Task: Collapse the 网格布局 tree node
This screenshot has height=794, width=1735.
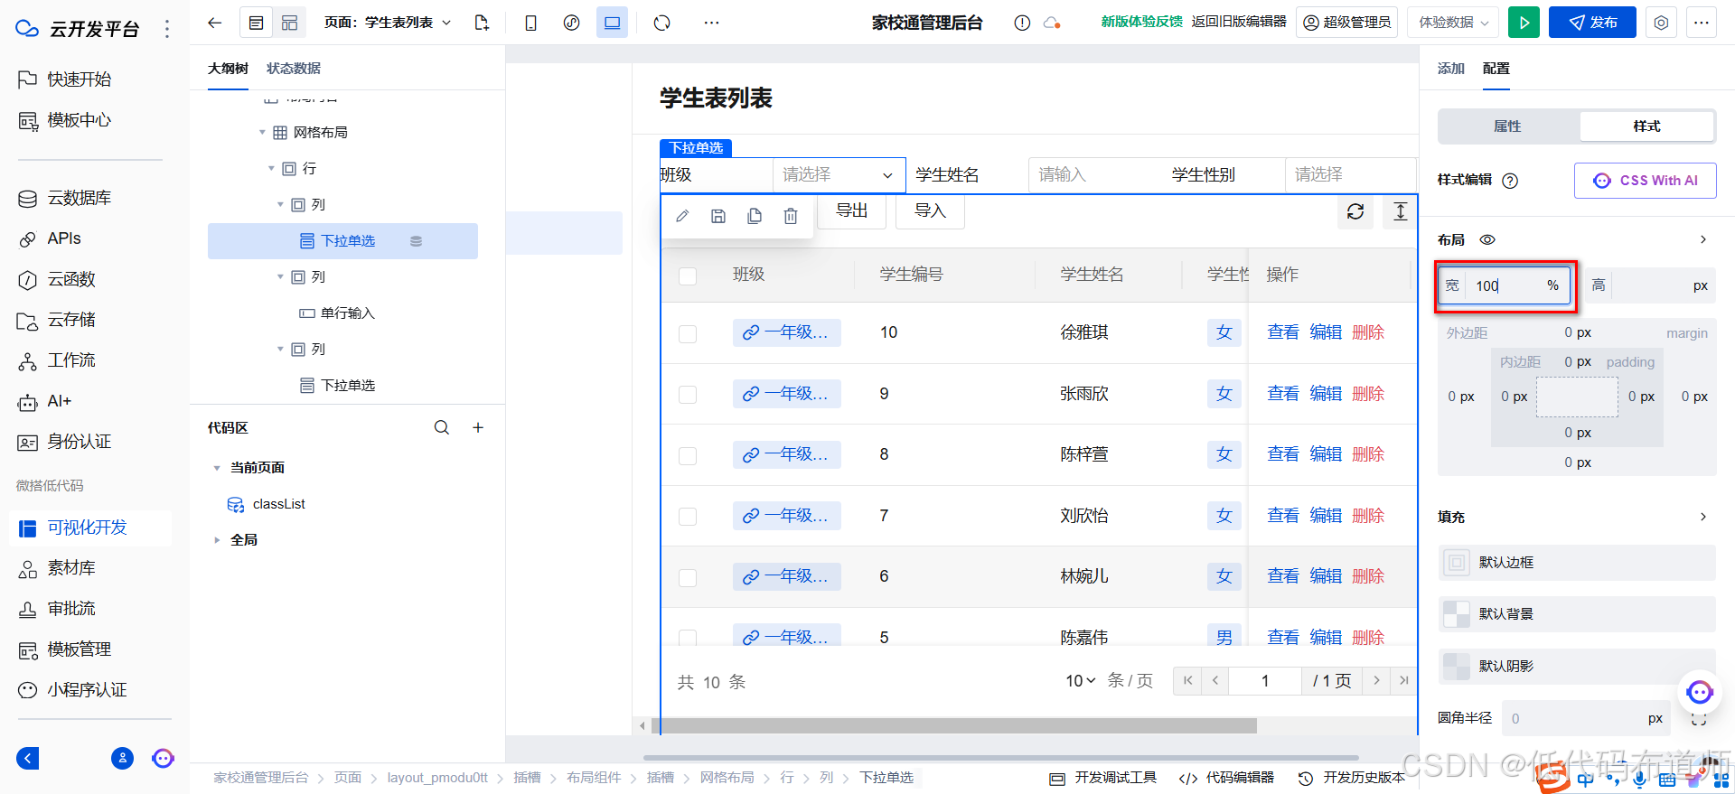Action: click(x=262, y=133)
